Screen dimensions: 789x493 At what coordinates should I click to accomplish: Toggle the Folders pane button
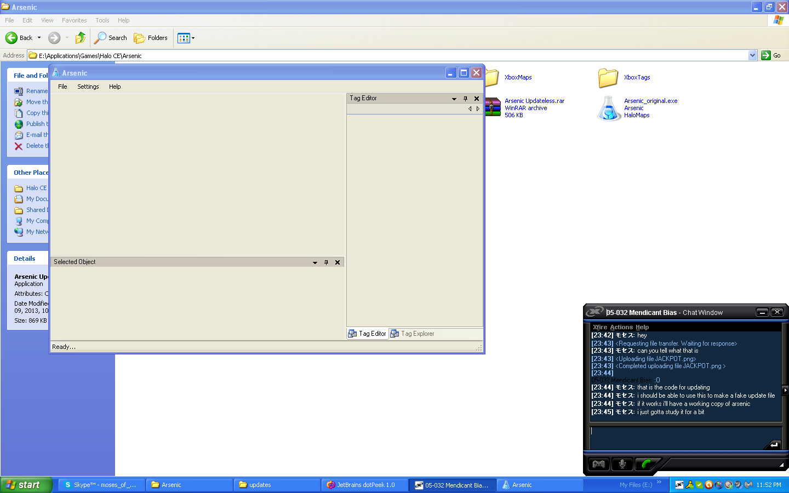click(151, 38)
